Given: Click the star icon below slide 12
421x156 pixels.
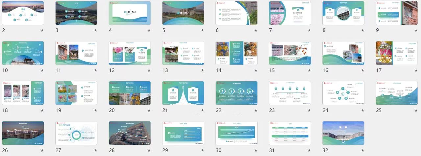Looking at the screenshot, I should (x=149, y=70).
